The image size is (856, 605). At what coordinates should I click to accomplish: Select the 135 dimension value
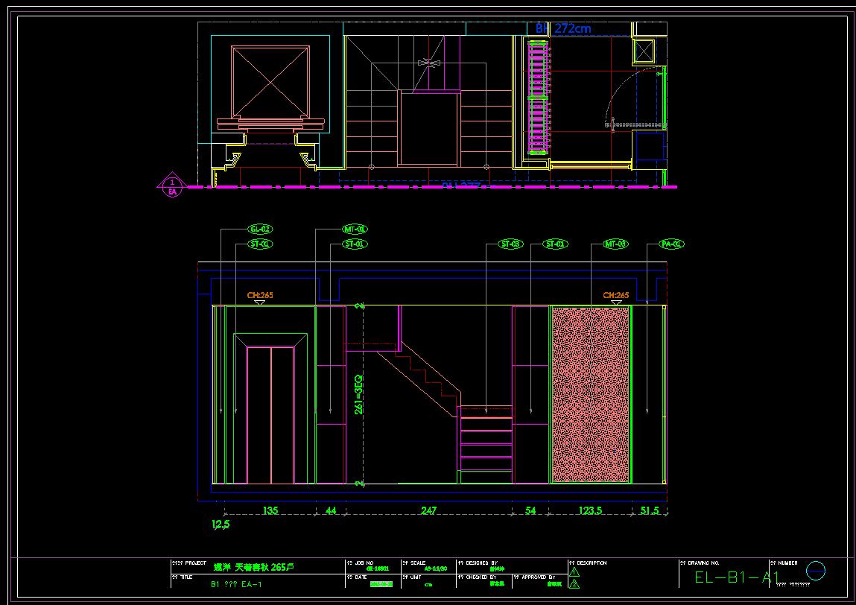(270, 511)
